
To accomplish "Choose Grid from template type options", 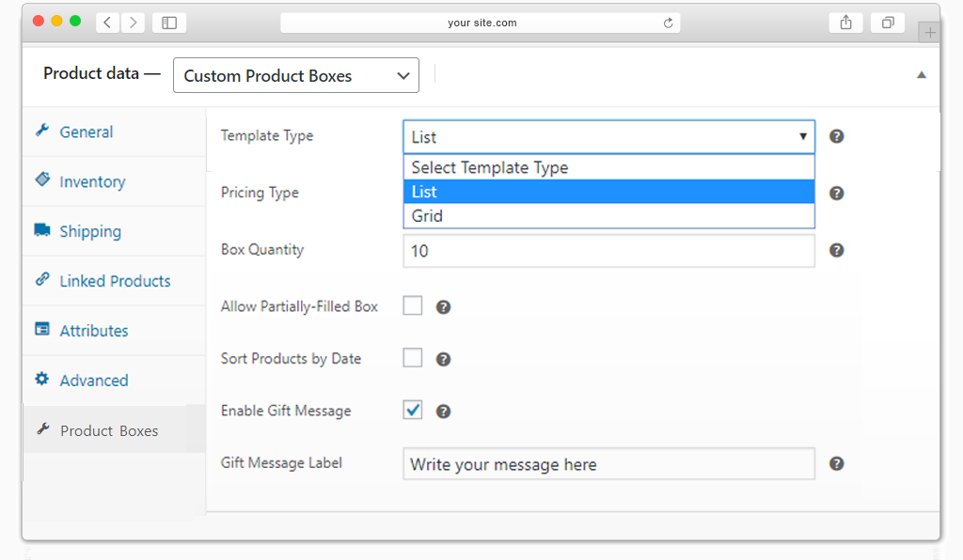I will pos(608,216).
